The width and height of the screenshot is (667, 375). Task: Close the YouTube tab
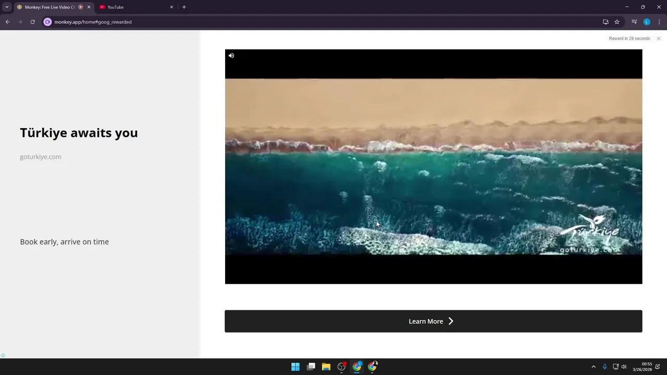pos(171,7)
